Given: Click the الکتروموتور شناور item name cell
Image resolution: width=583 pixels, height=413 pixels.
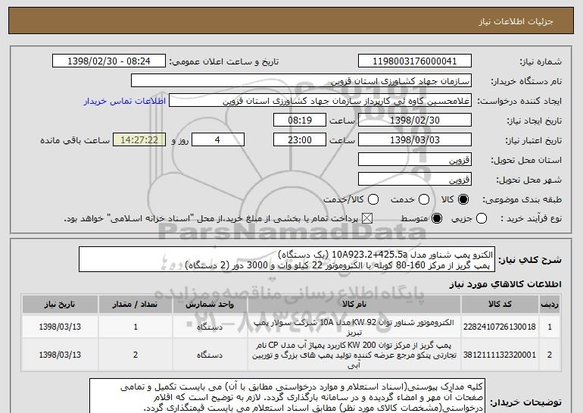Looking at the screenshot, I should (354, 327).
